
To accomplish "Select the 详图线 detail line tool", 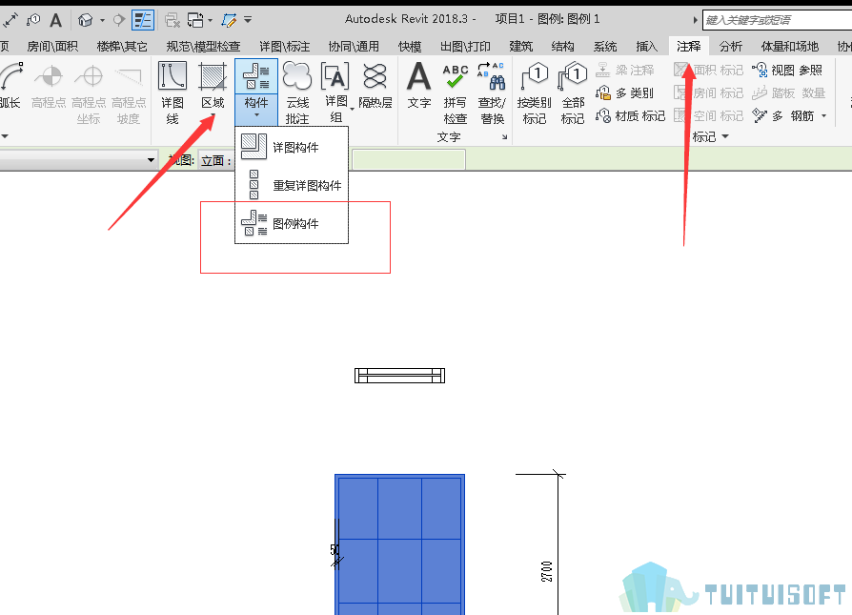I will tap(172, 92).
